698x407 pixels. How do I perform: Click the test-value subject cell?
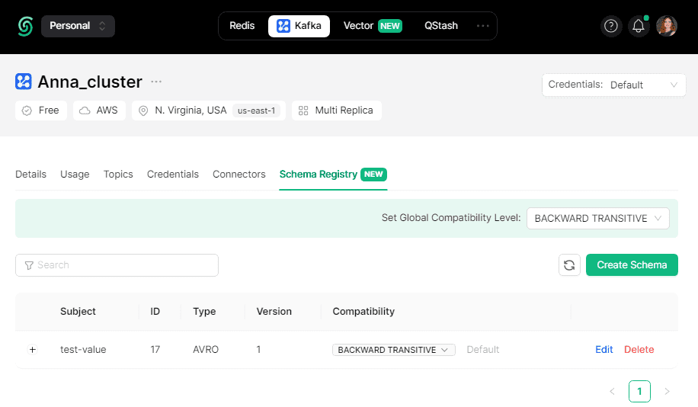click(83, 350)
